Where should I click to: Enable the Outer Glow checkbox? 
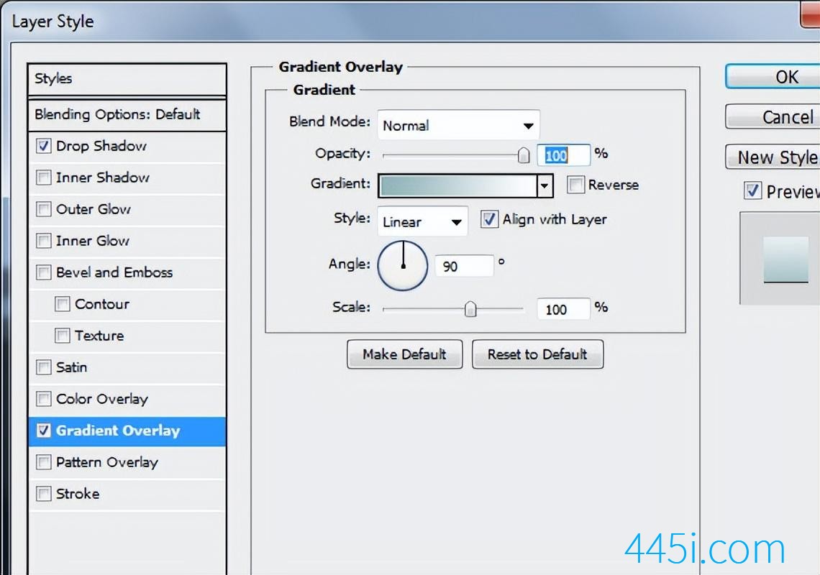(44, 209)
